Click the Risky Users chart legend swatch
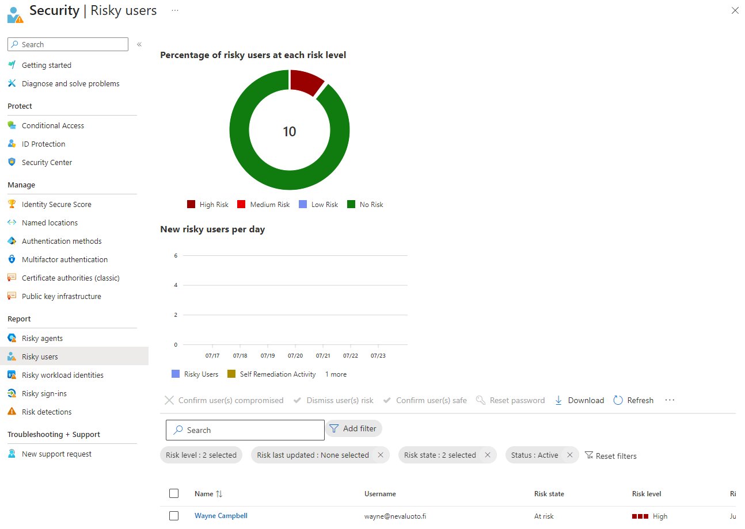Screen dimensions: 745x529 pos(176,374)
